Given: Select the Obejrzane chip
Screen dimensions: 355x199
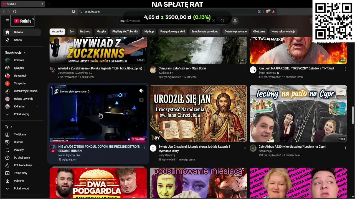Looking at the screenshot, I should click(259, 32).
